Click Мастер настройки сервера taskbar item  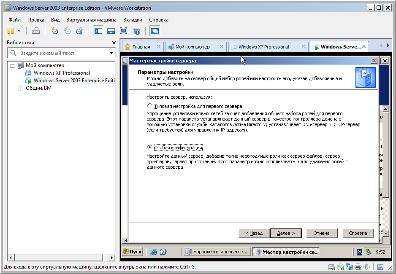pyautogui.click(x=286, y=252)
